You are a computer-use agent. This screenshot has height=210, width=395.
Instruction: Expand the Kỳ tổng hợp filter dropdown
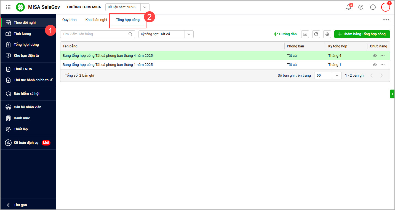point(189,34)
